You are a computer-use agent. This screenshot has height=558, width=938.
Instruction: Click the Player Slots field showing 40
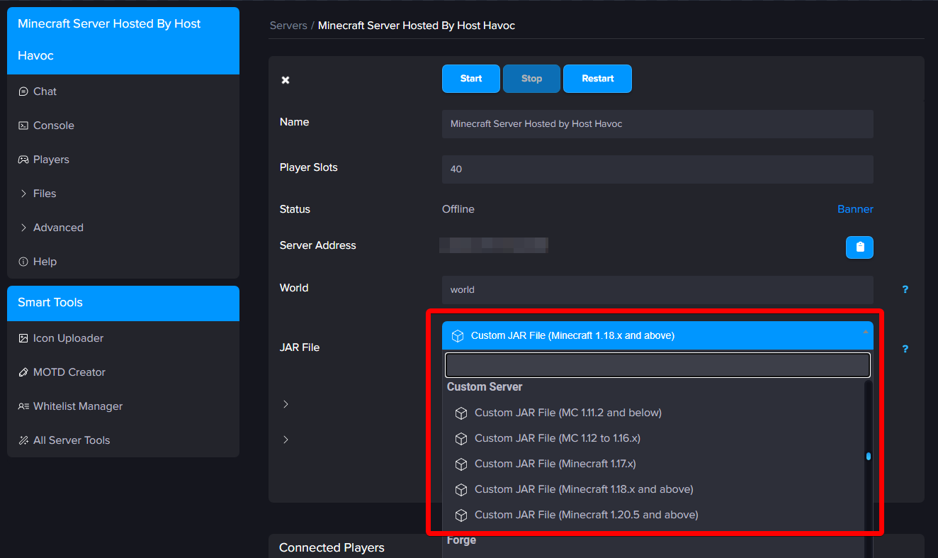pos(657,169)
